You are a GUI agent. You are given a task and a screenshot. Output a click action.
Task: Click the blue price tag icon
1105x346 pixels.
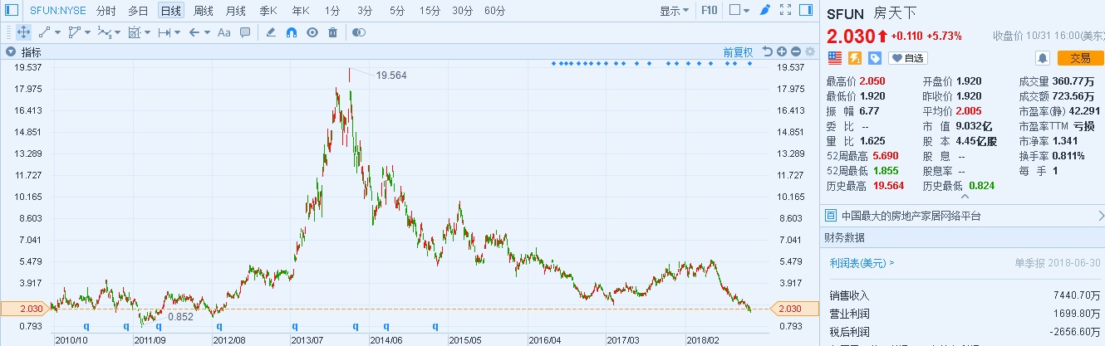(x=875, y=57)
